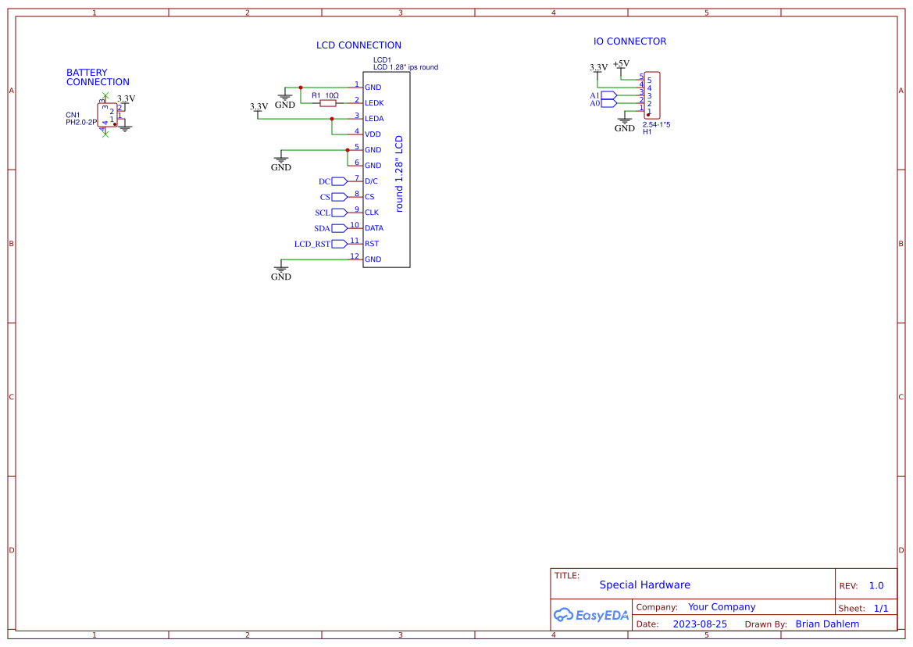Click the Special Hardware title text
913x647 pixels.
pyautogui.click(x=644, y=584)
